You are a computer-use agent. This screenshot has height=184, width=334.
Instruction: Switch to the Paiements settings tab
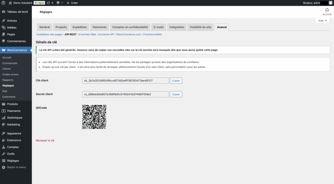click(x=99, y=27)
